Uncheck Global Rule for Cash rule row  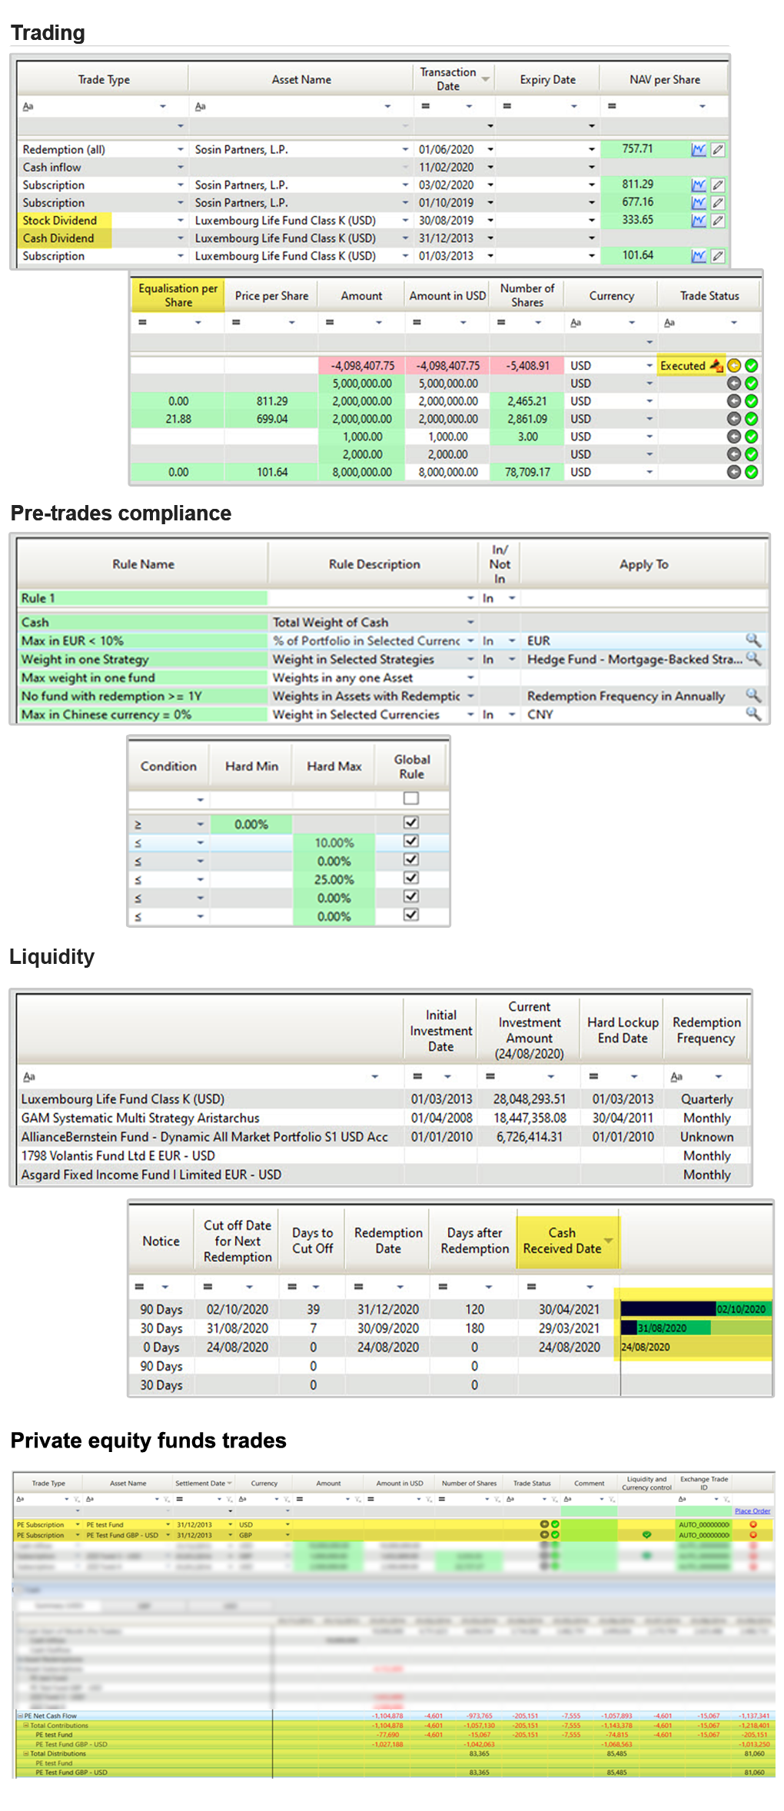[411, 823]
